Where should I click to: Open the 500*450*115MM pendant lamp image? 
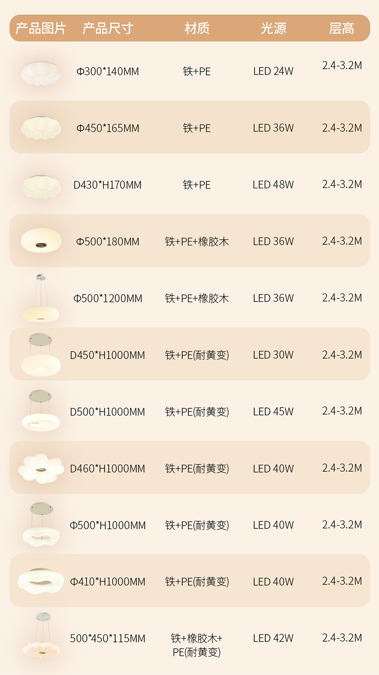click(x=41, y=636)
